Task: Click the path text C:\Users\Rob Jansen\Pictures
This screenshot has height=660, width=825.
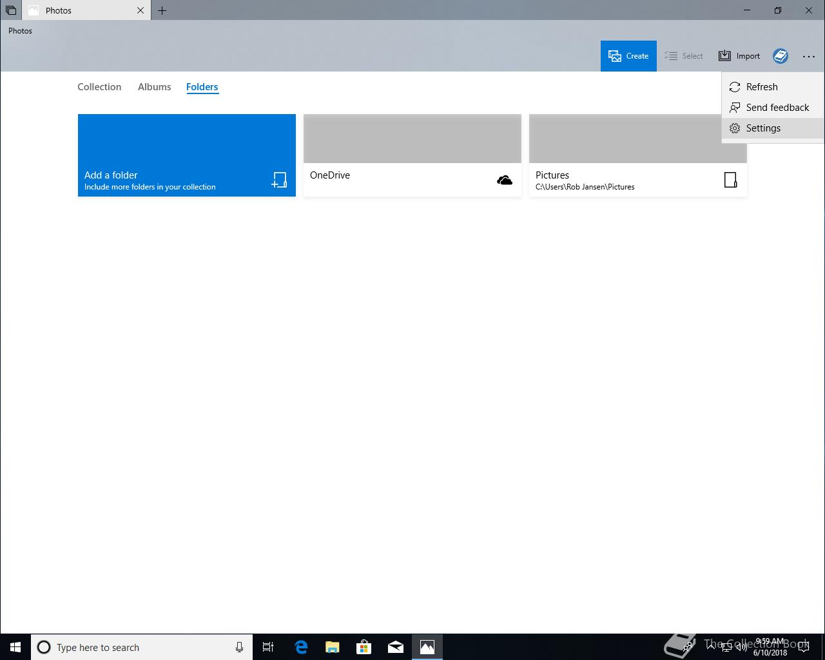Action: tap(585, 187)
